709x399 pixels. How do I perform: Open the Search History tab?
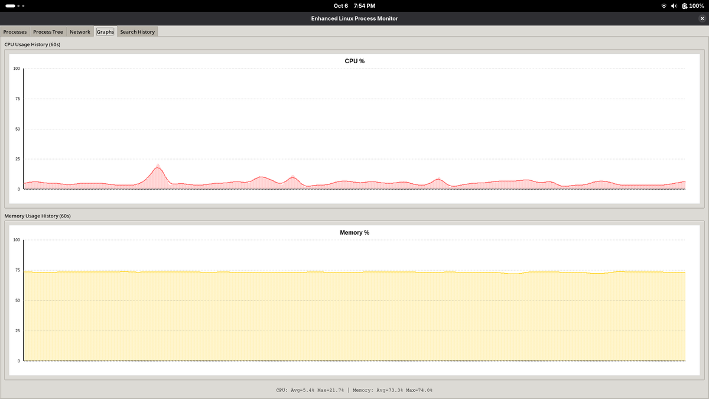[137, 32]
